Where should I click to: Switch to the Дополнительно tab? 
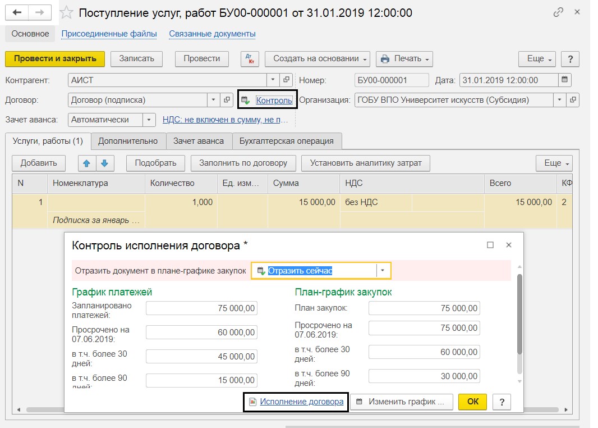coord(128,141)
